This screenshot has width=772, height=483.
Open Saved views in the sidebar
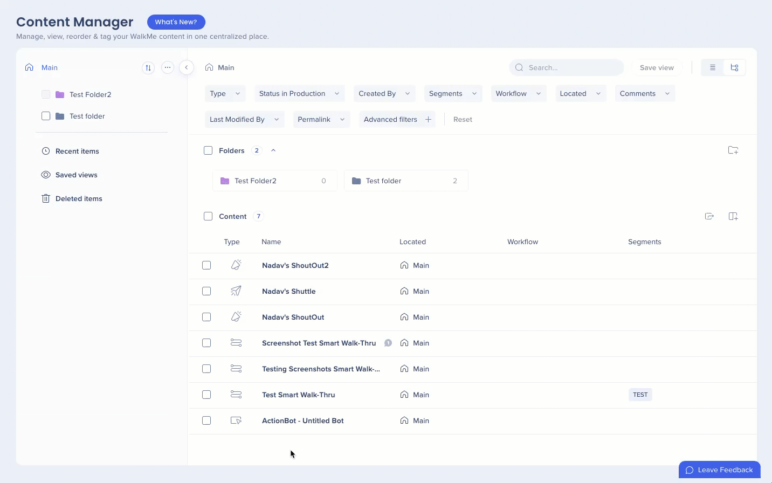coord(77,175)
